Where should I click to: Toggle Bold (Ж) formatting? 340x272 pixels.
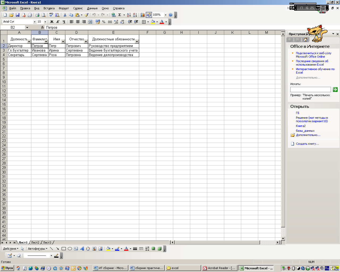(52, 22)
